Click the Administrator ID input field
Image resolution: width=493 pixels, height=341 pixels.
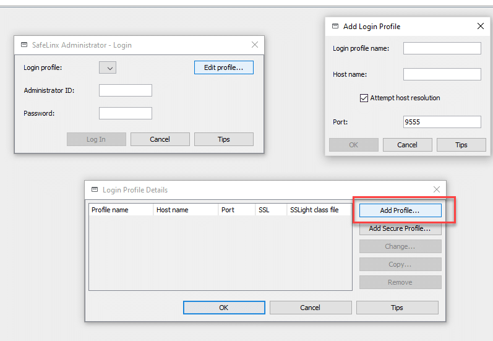pyautogui.click(x=125, y=90)
